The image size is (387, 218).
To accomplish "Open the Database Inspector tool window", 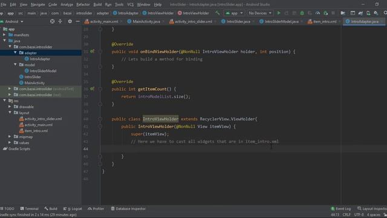I will pyautogui.click(x=128, y=208).
